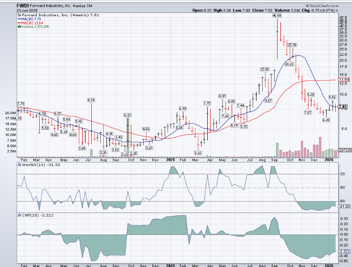Click the red MA(30) legend line marker
352x267 pixels.
(x=18, y=22)
